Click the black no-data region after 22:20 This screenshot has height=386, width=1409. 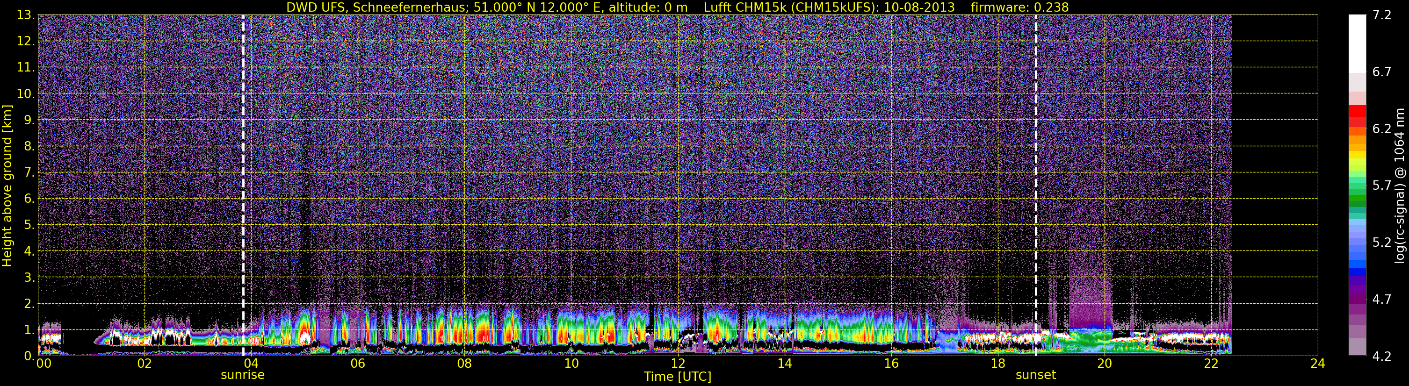pos(1274,185)
